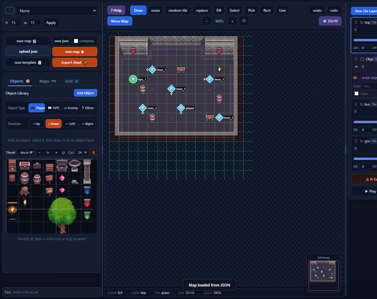Open the None preset dropdown
Viewport: 377px width, 299px height.
pyautogui.click(x=57, y=11)
